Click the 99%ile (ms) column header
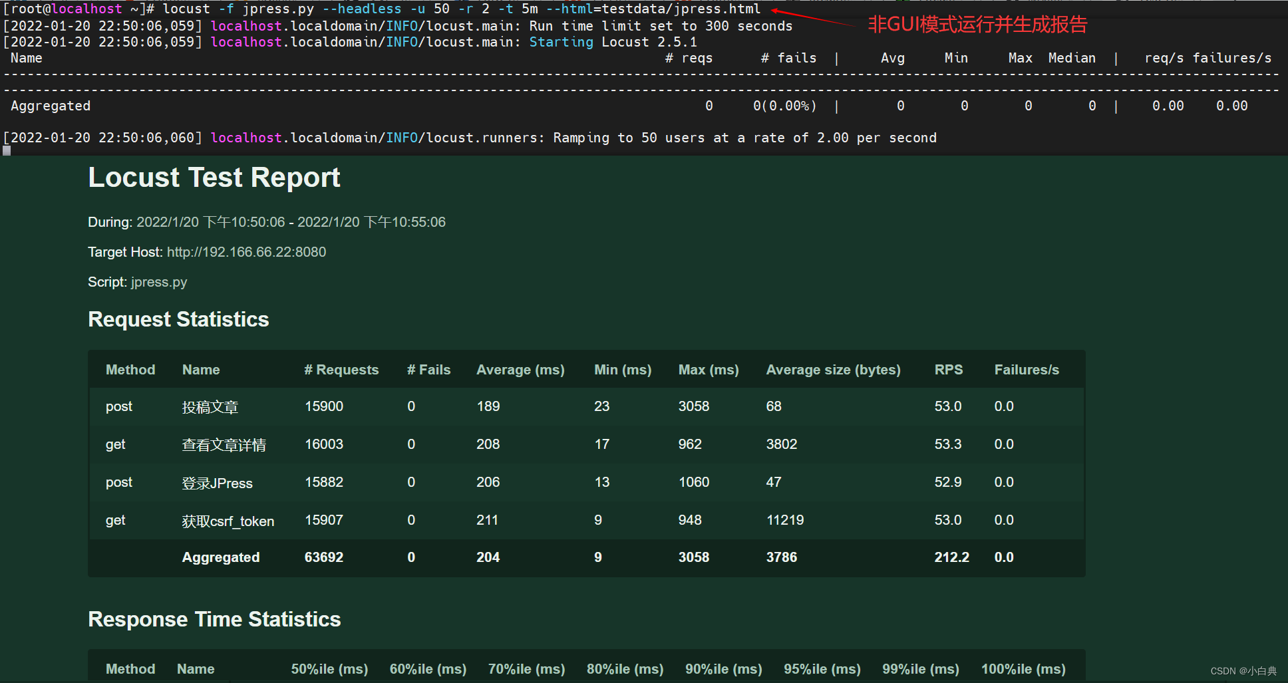1288x683 pixels. pyautogui.click(x=921, y=669)
